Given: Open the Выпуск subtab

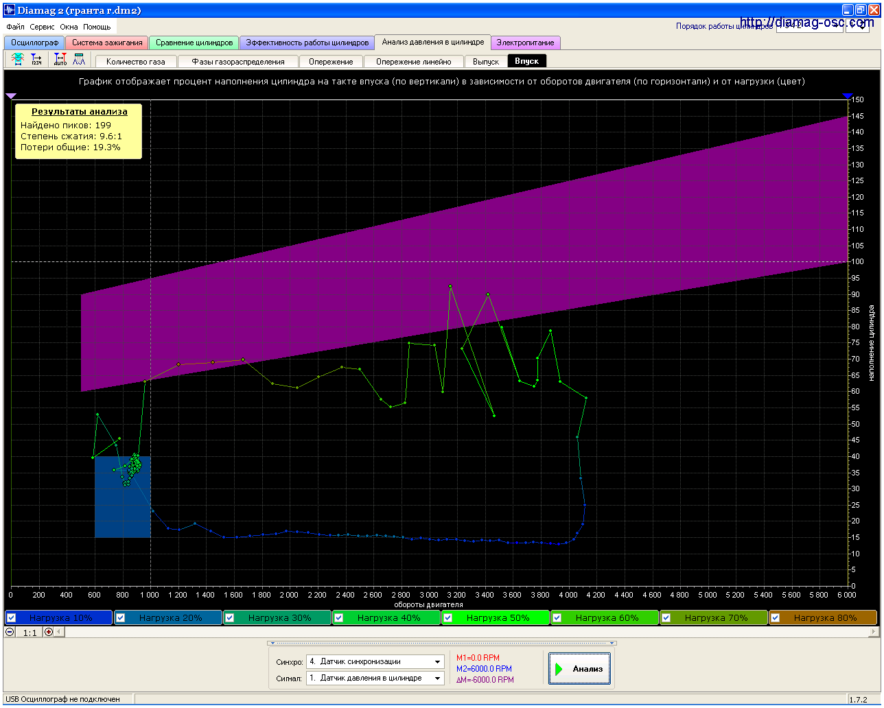Looking at the screenshot, I should (486, 61).
